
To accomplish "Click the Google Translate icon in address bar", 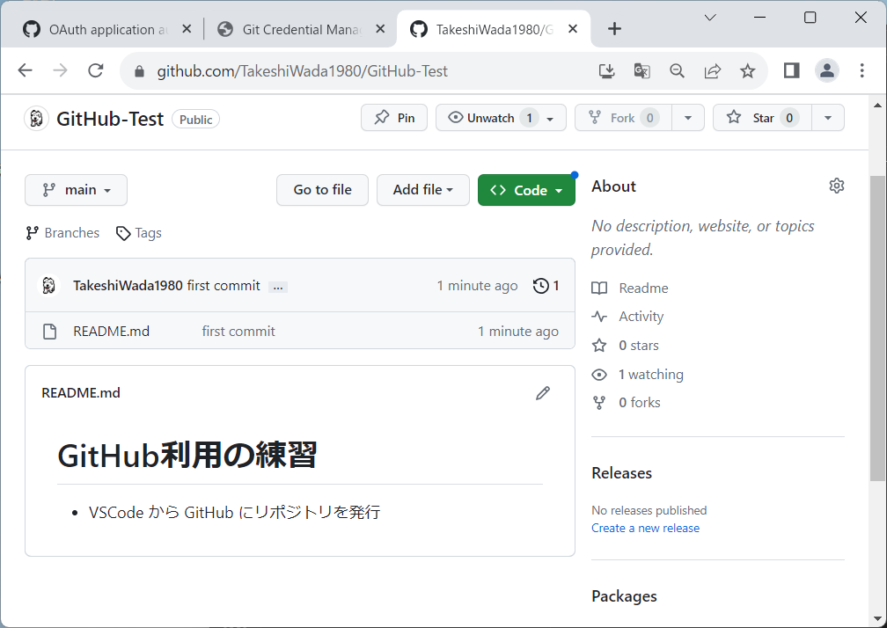I will tap(641, 71).
